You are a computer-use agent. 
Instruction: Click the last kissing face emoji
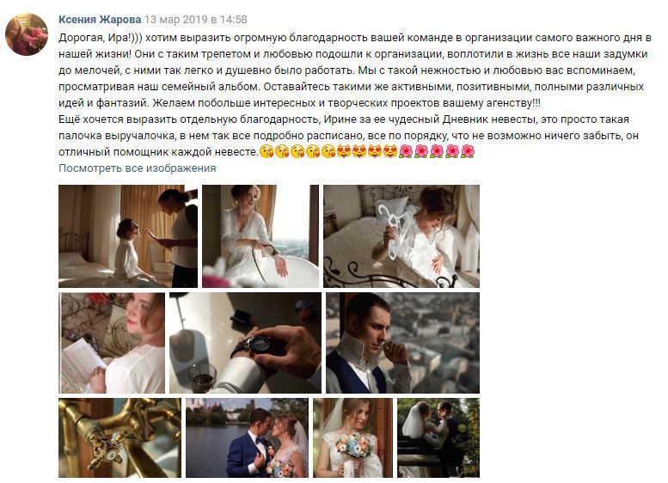328,151
